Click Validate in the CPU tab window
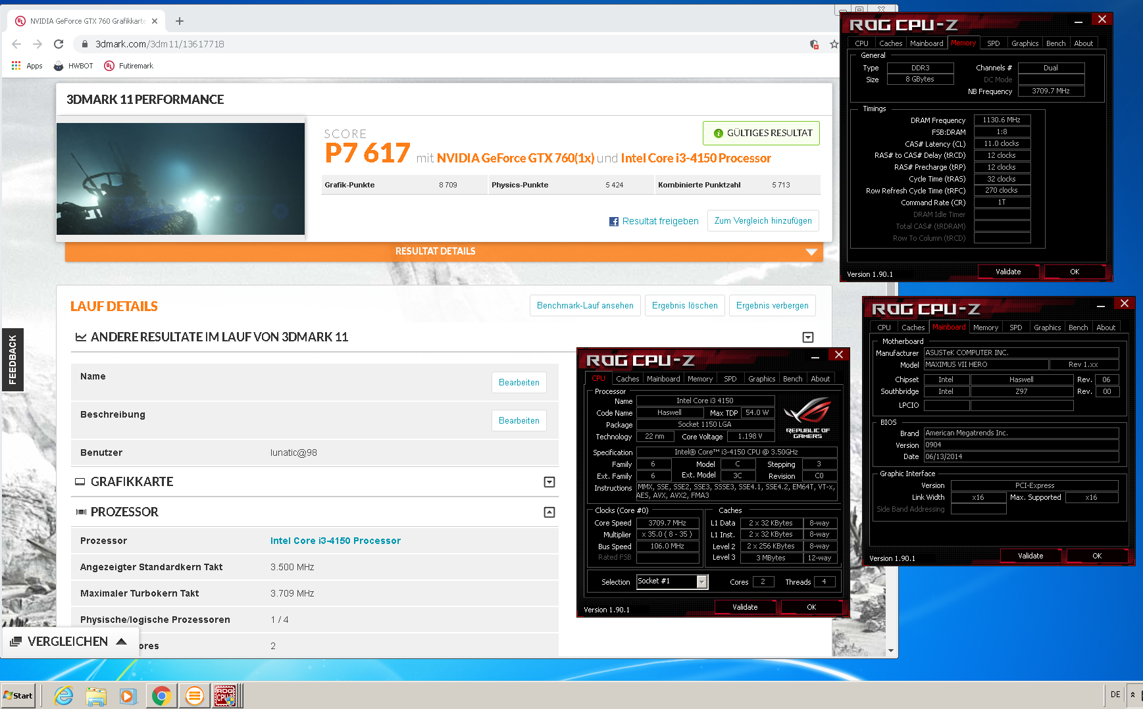 [x=745, y=607]
